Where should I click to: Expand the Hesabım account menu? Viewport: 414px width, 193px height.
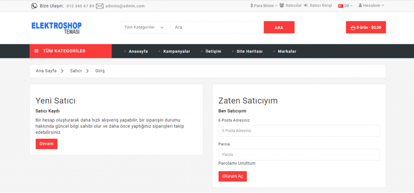(x=371, y=6)
